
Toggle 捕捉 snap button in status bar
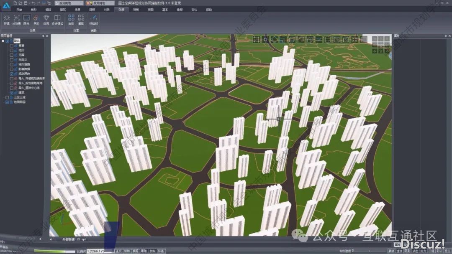pyautogui.click(x=136, y=251)
